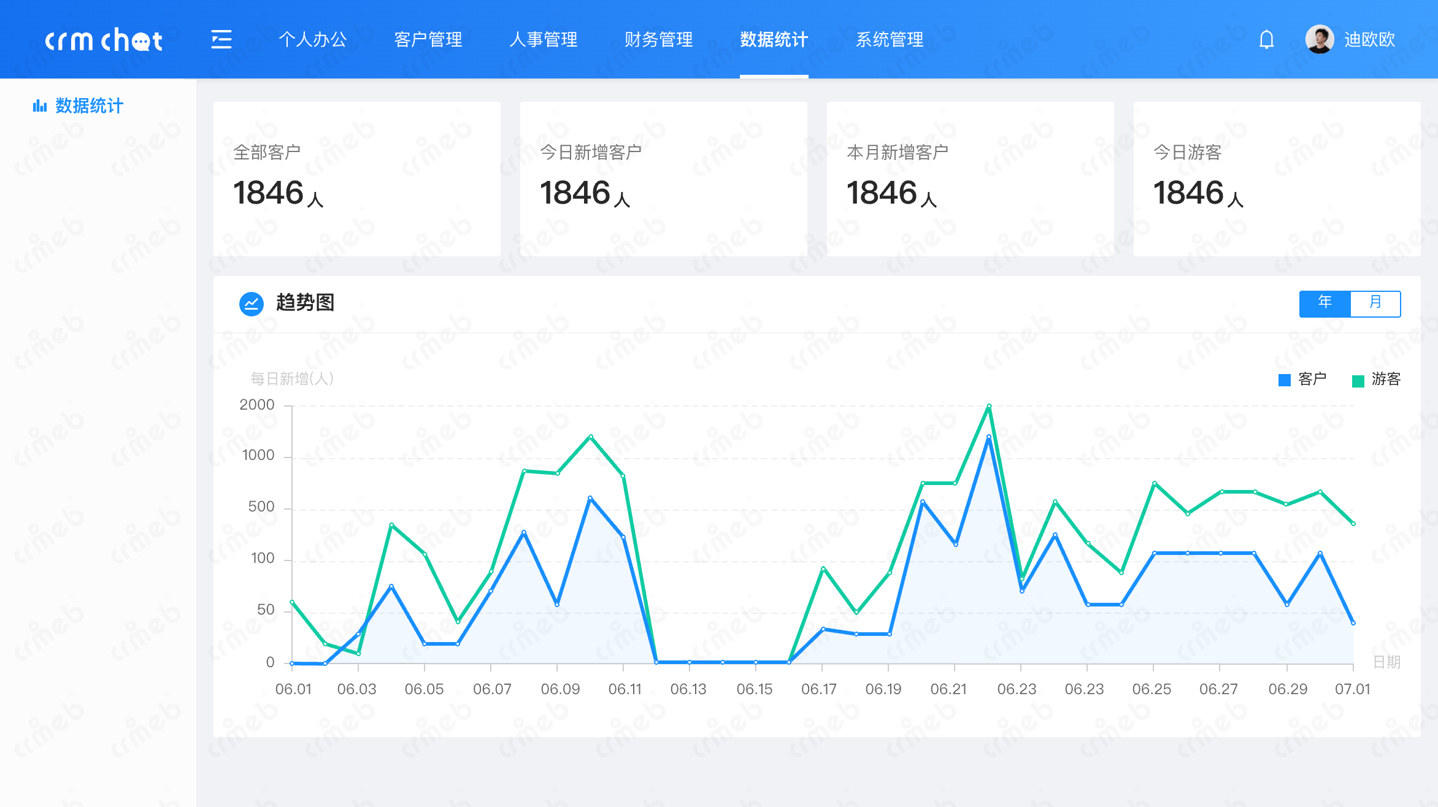
Task: Click the bar chart icon in sidebar
Action: [40, 106]
